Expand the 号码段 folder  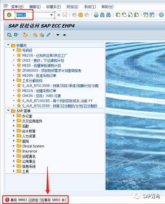pyautogui.click(x=14, y=50)
